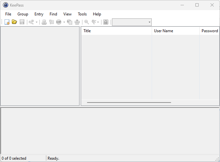The image size is (220, 162).
Task: Click the Show Entries icon
Action: (94, 22)
